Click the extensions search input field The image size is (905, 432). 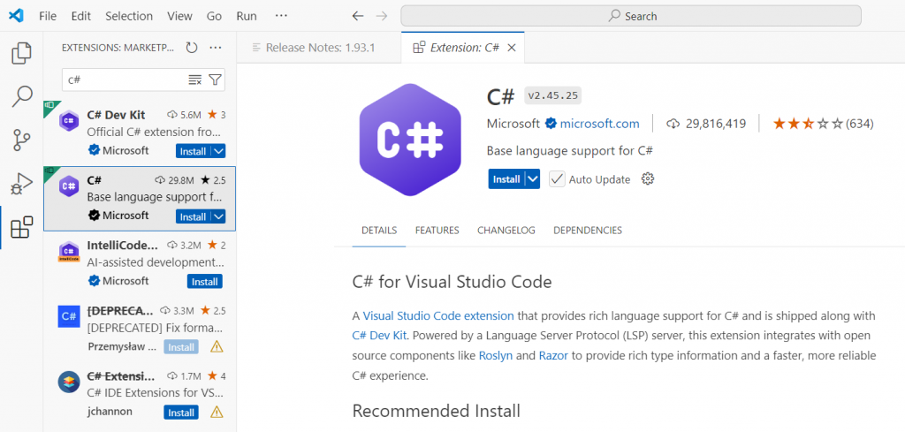(x=124, y=80)
